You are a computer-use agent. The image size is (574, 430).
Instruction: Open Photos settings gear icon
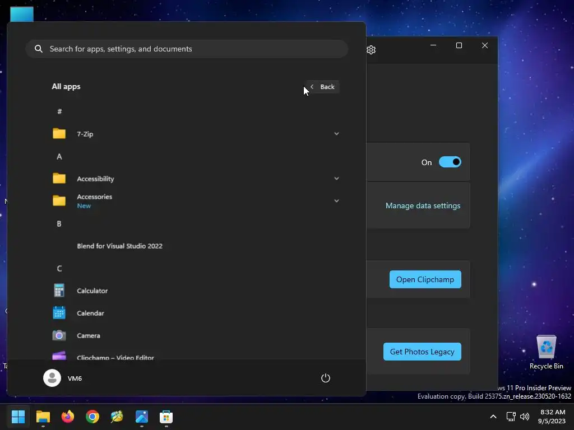[371, 50]
